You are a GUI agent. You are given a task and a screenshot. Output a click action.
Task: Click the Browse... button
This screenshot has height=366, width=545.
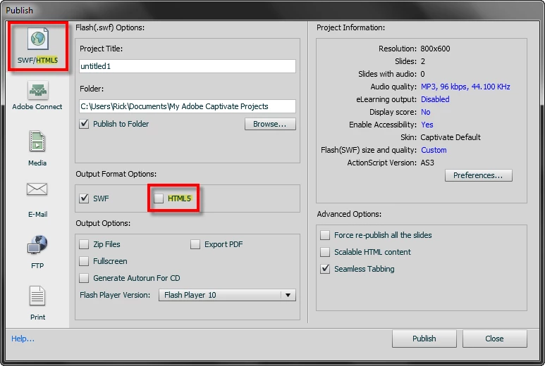[270, 124]
